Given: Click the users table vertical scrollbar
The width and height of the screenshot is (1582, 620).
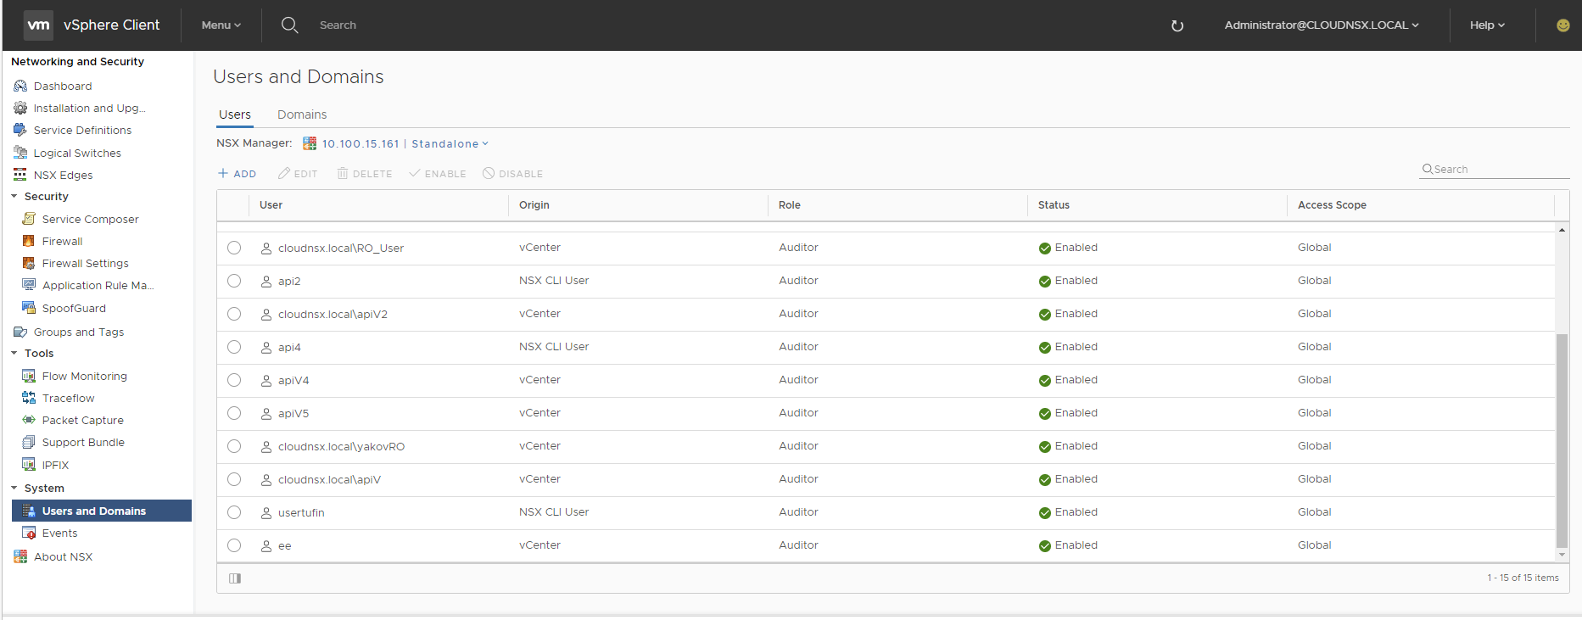Looking at the screenshot, I should click(x=1562, y=441).
